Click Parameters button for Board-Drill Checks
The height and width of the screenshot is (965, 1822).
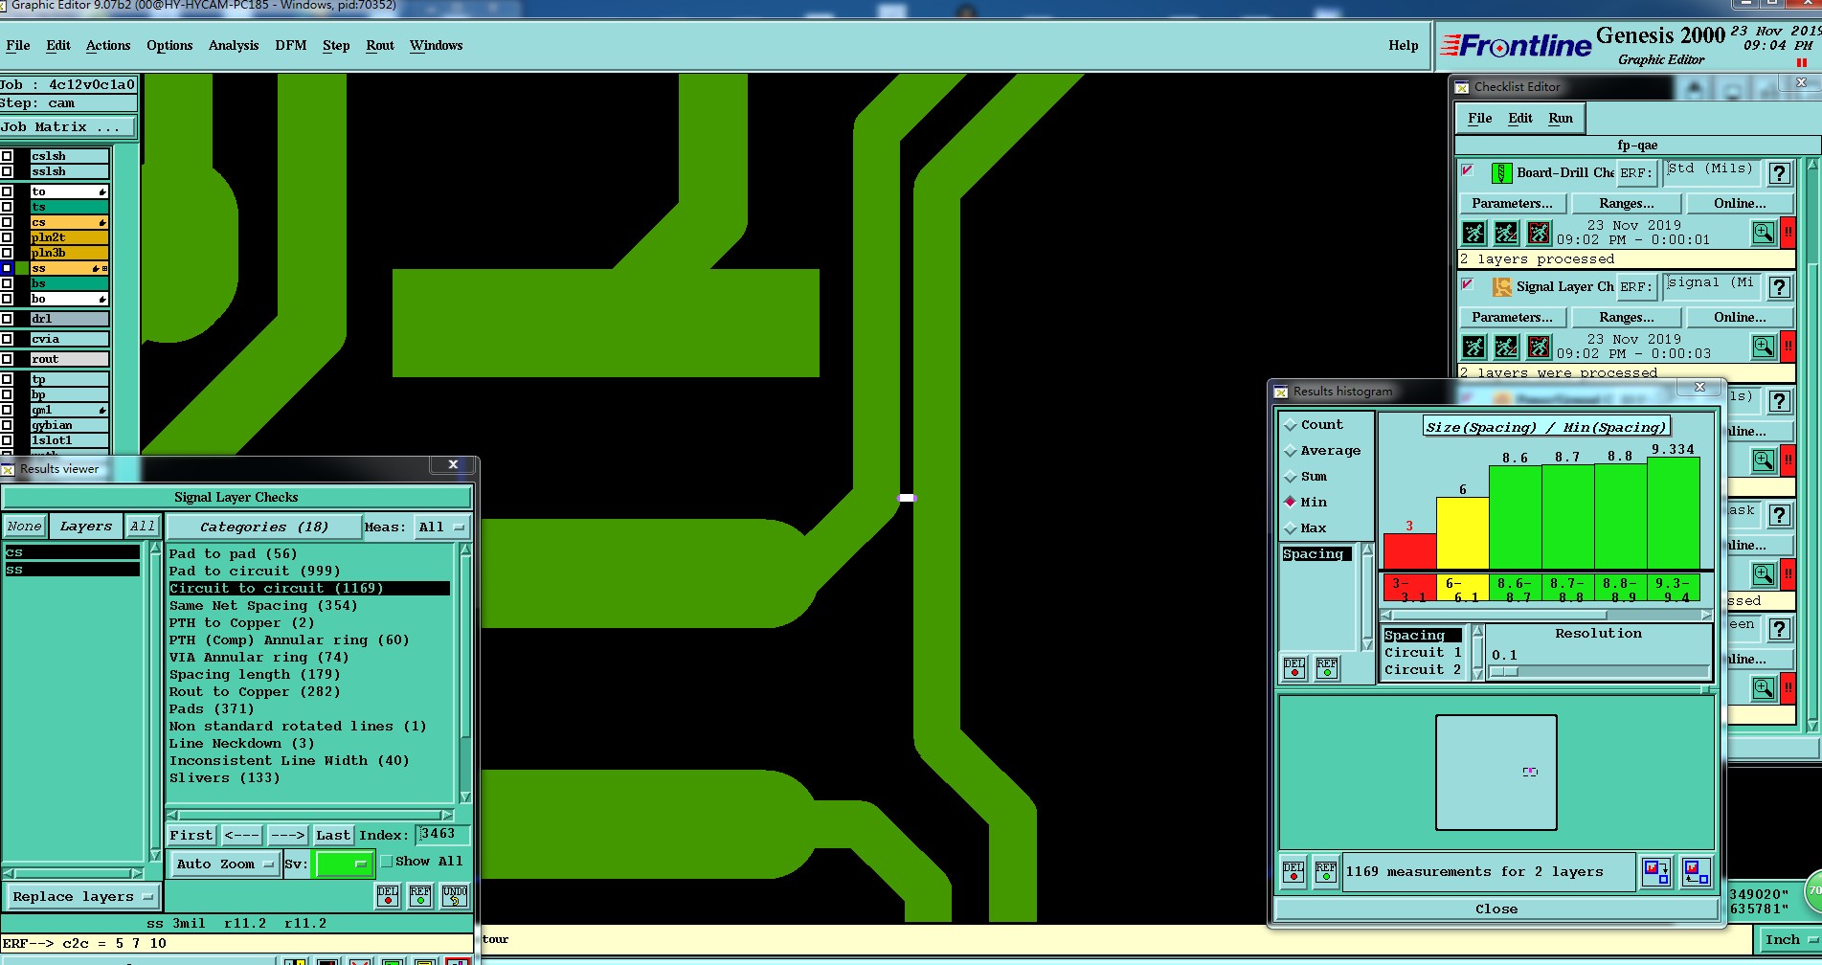[1513, 203]
